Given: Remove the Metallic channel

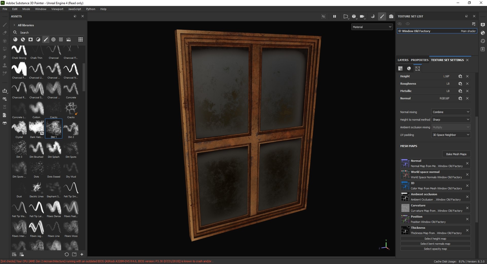Looking at the screenshot, I should click(467, 91).
